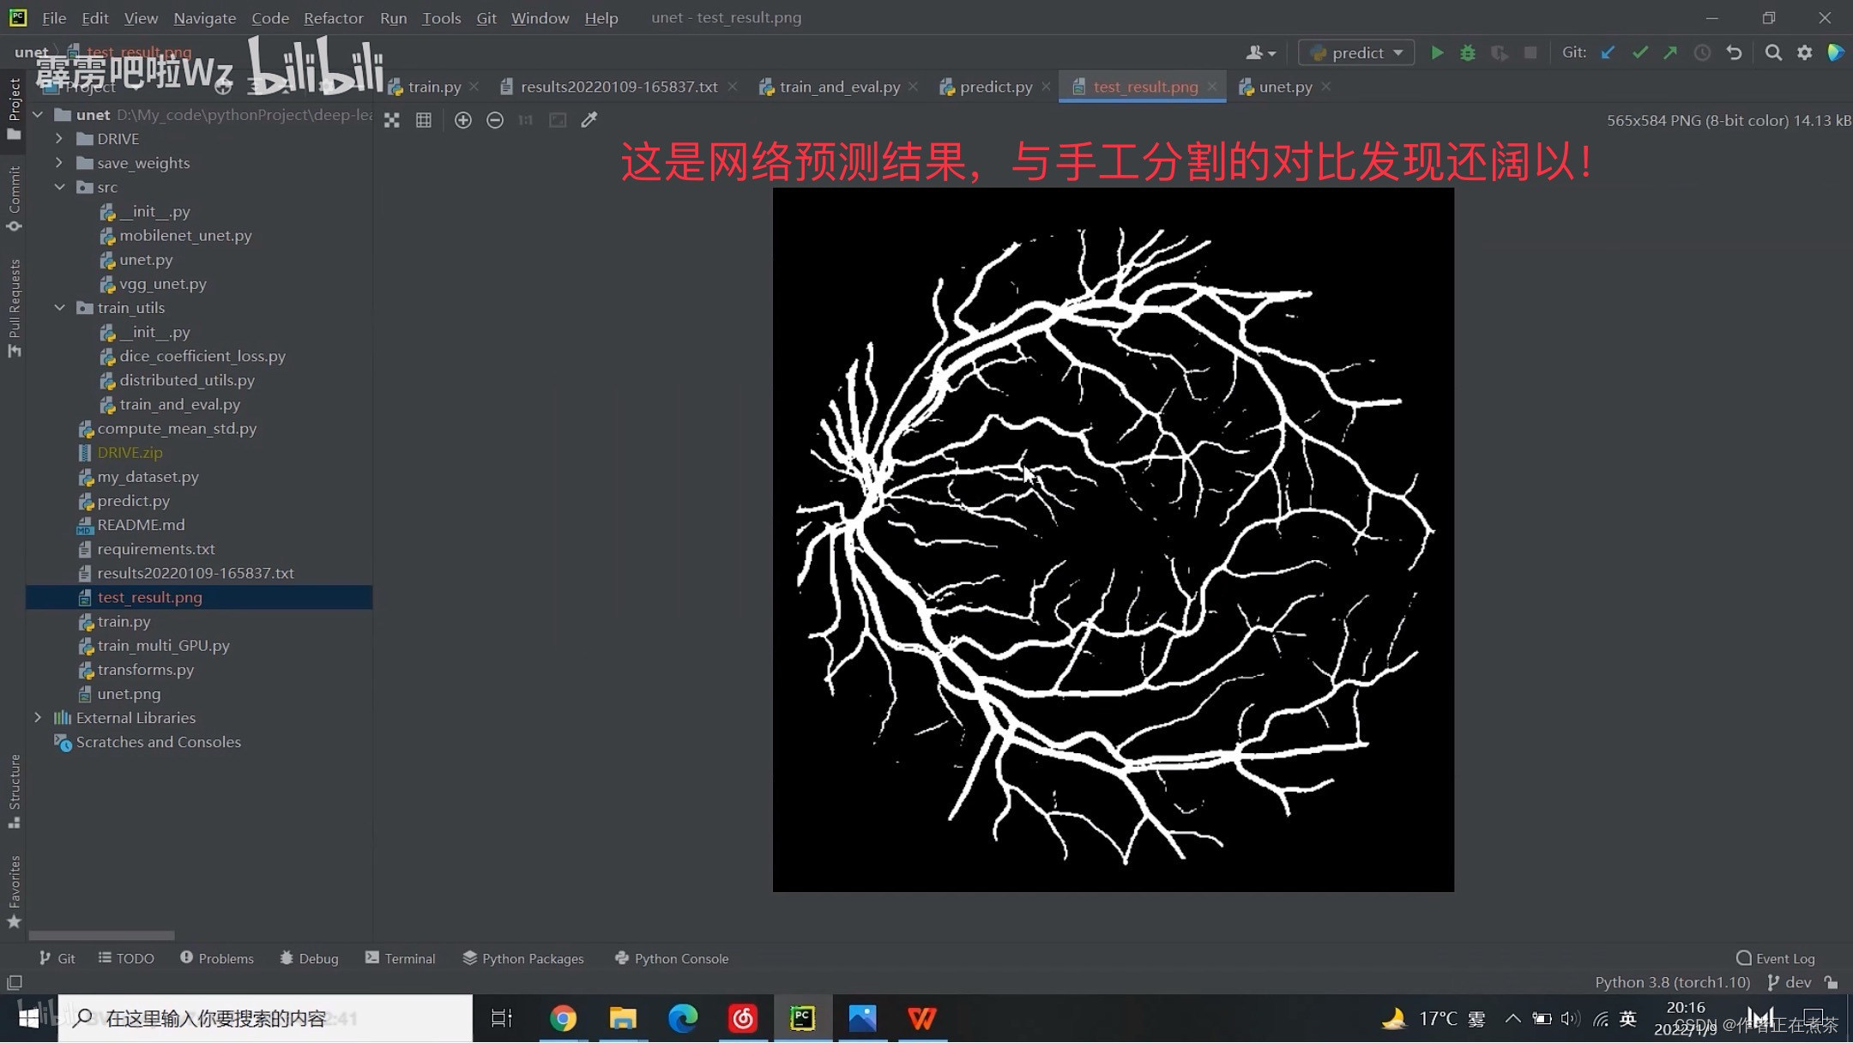Toggle the image grid display
The image size is (1853, 1043).
tap(424, 121)
